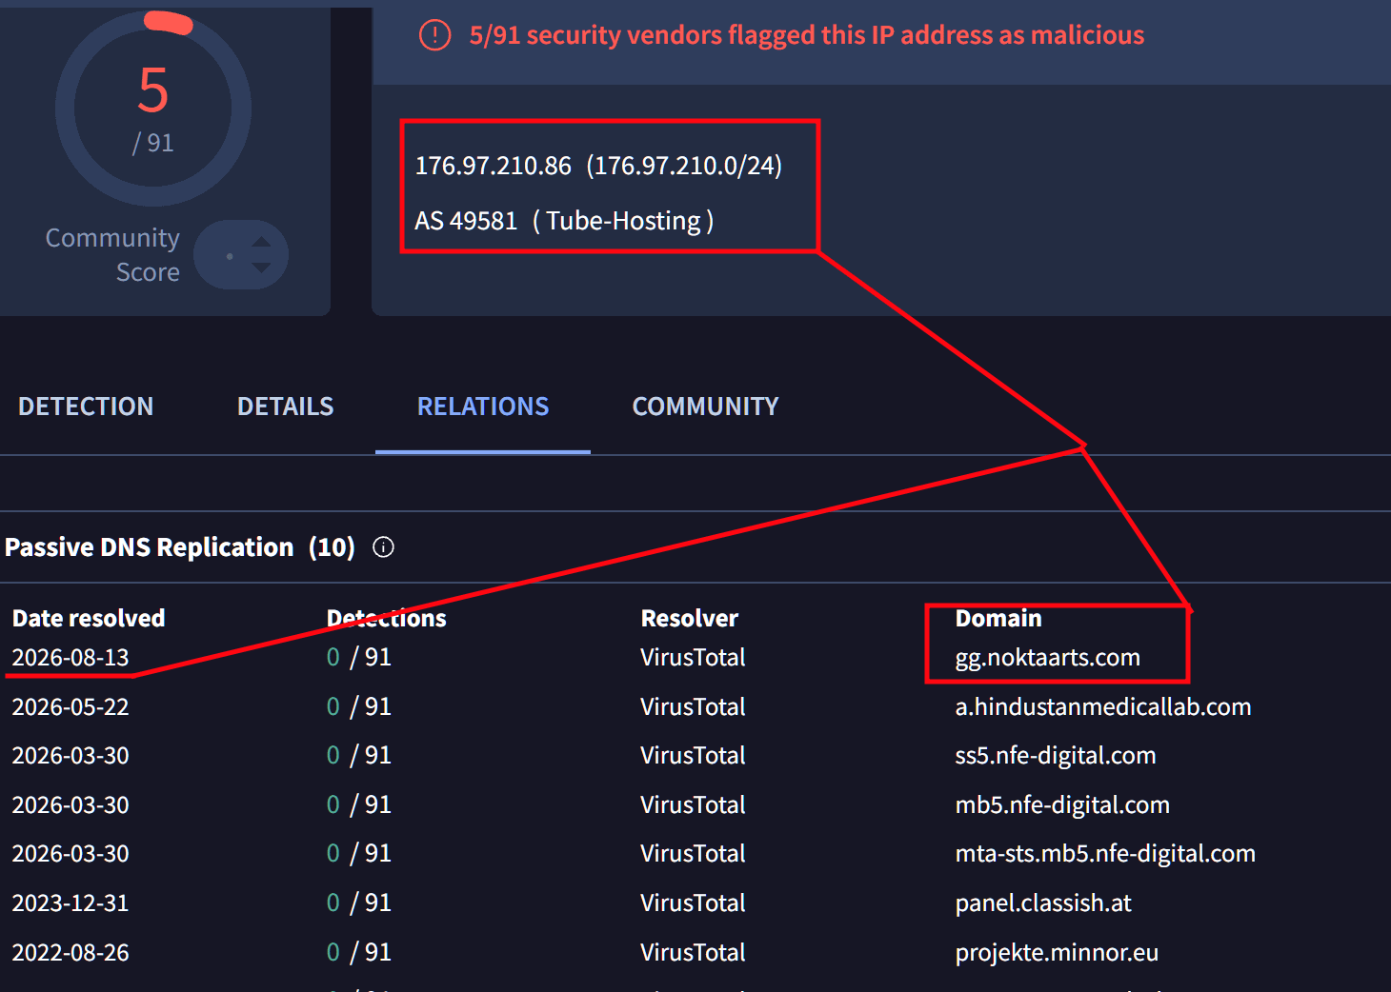Click the Resolver column header
This screenshot has width=1391, height=992.
(x=690, y=619)
